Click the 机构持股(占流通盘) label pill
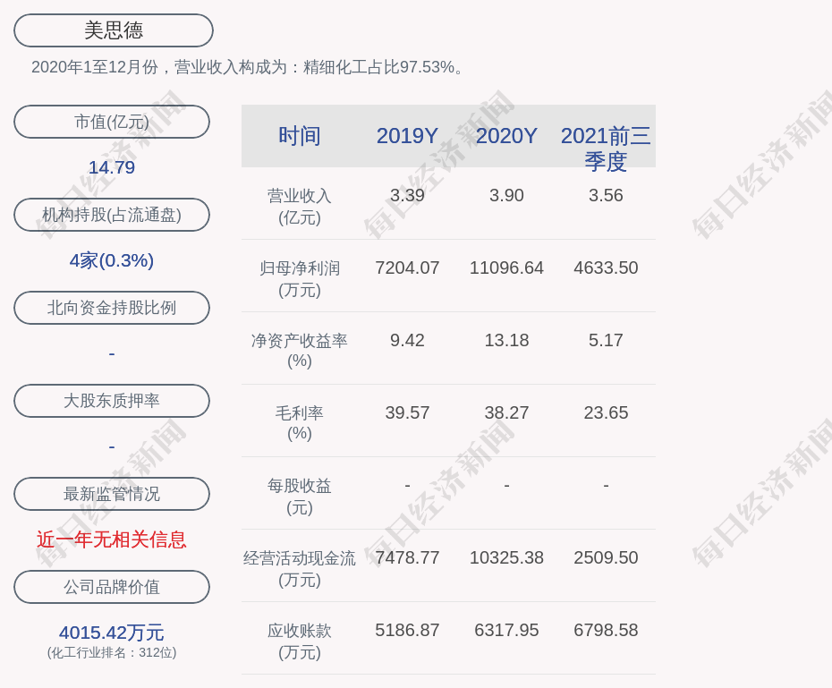832x688 pixels. click(x=112, y=215)
